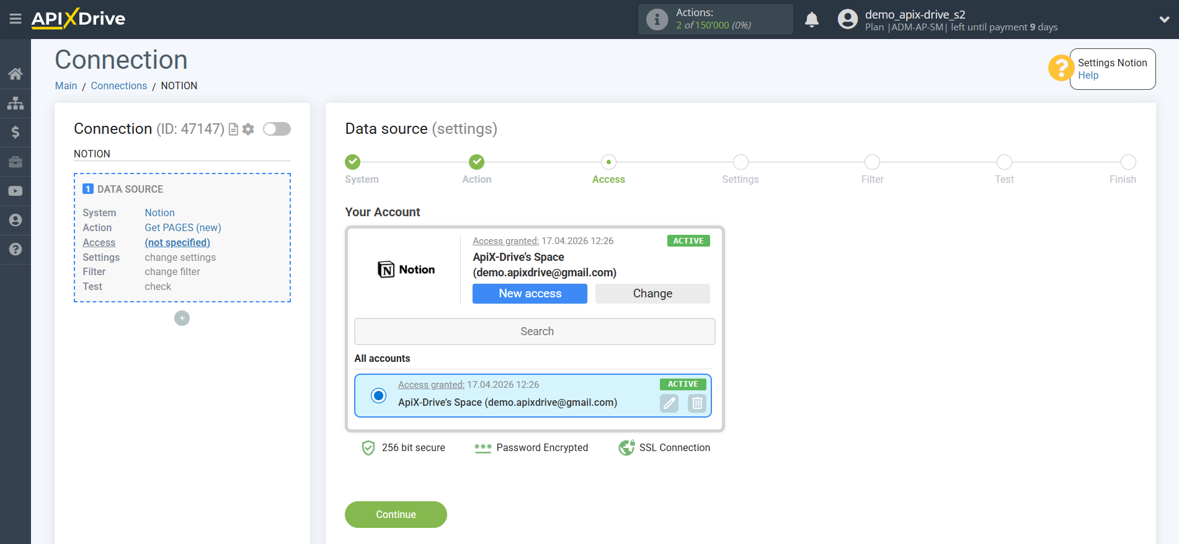This screenshot has width=1179, height=544.
Task: Click the change settings text
Action: click(180, 257)
